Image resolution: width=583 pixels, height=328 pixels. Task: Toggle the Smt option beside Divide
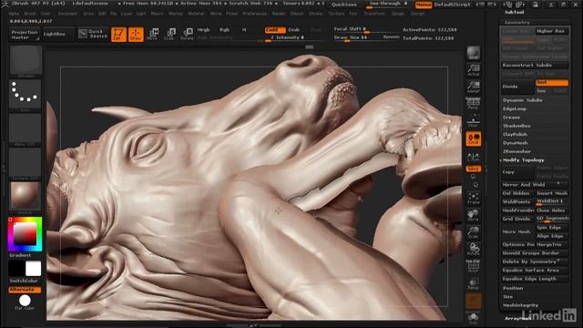[x=552, y=82]
